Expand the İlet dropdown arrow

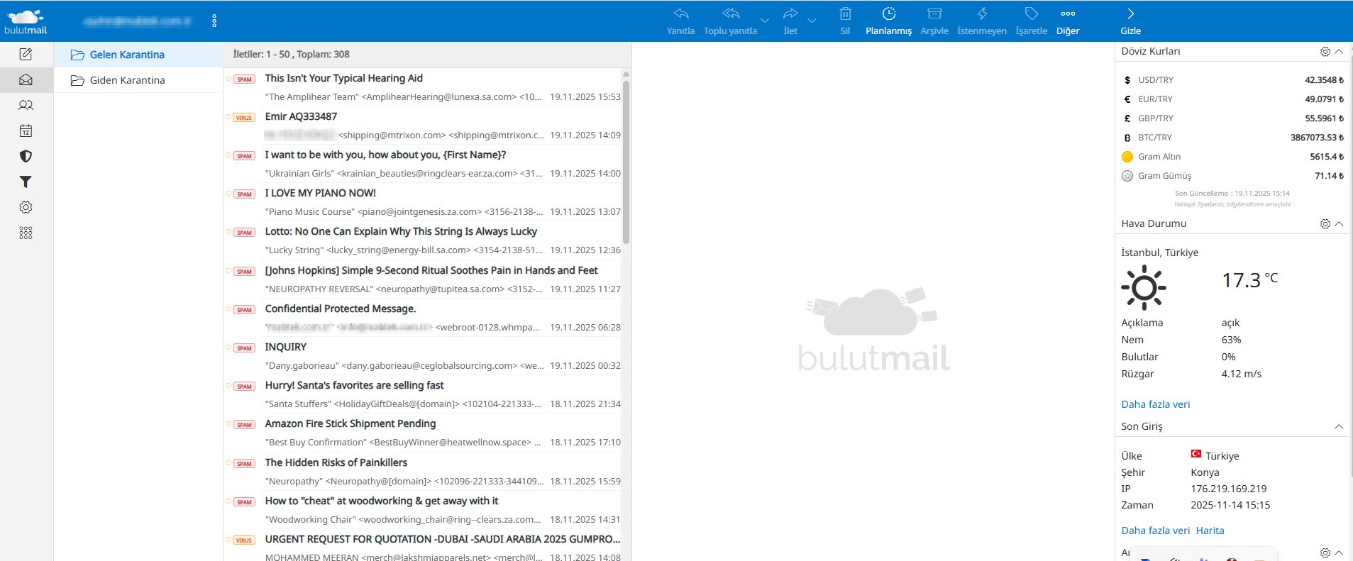(x=812, y=21)
